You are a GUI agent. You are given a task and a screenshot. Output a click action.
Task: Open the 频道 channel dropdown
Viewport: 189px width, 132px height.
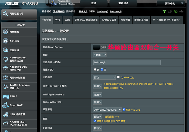(x=97, y=117)
